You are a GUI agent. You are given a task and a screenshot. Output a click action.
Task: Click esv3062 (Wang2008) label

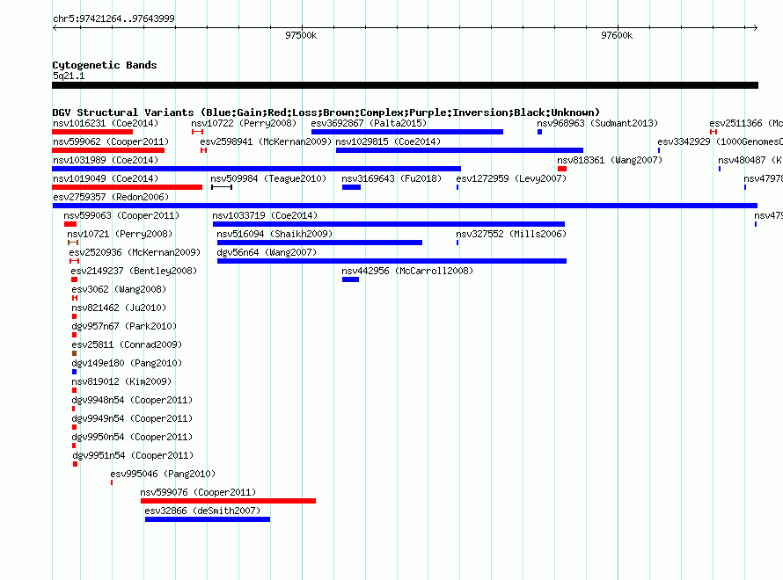click(x=119, y=289)
